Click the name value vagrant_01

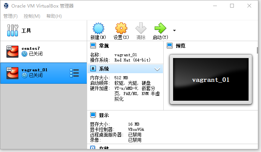pyautogui.click(x=126, y=55)
